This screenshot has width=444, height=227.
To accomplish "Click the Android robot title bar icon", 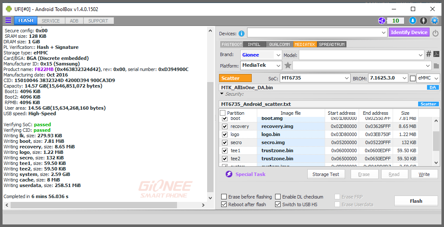I will pos(9,9).
